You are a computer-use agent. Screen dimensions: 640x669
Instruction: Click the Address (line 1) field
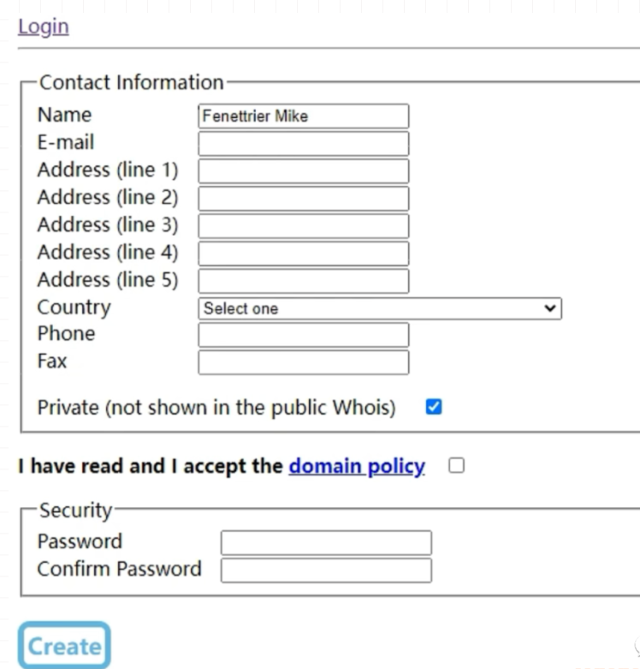pyautogui.click(x=303, y=170)
